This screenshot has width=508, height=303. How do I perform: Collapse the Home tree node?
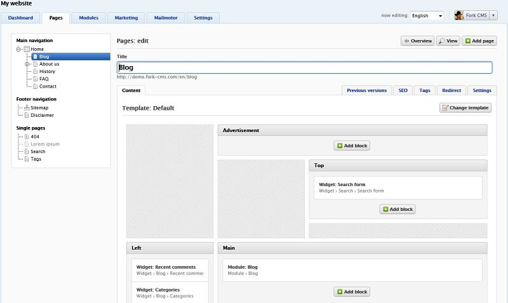click(18, 50)
